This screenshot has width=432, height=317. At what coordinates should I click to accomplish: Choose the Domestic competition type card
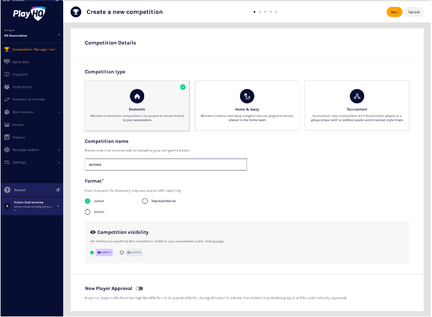137,106
